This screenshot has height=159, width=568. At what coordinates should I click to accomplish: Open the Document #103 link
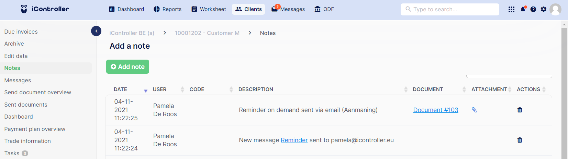pos(436,110)
